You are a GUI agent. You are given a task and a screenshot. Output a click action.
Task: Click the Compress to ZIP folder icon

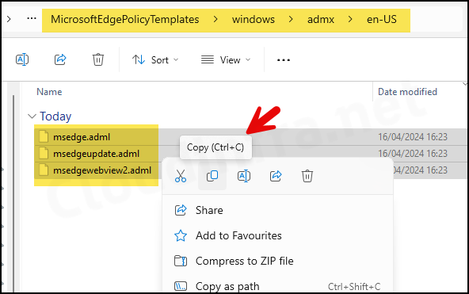click(x=181, y=261)
